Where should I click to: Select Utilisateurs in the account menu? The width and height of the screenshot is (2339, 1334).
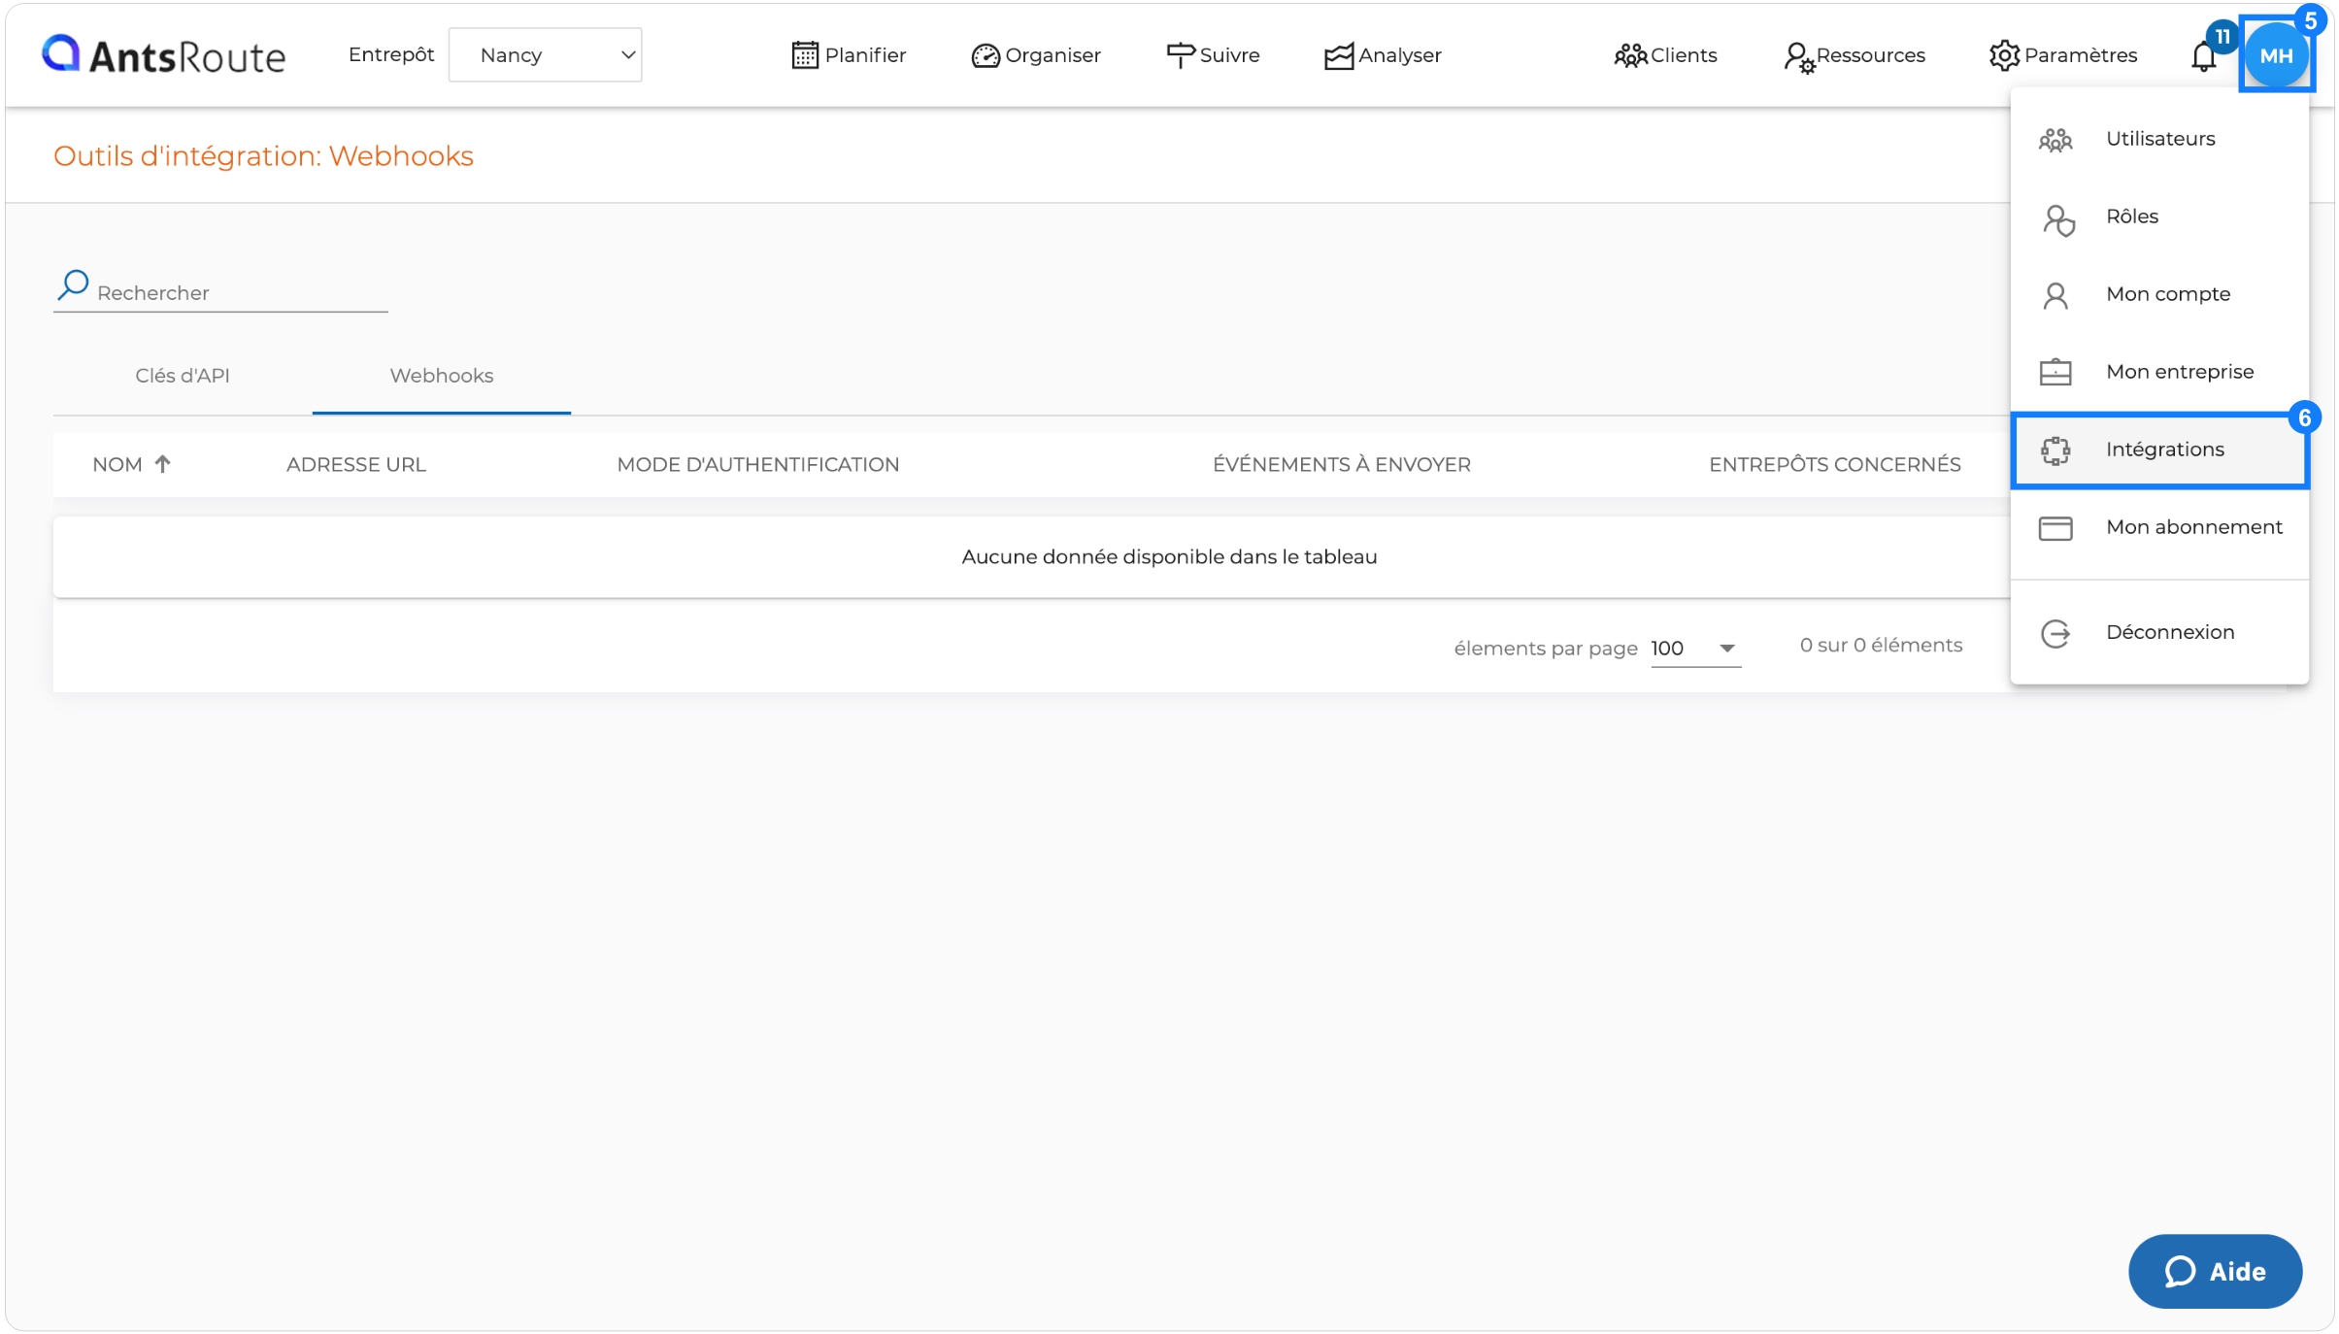[x=2159, y=138]
